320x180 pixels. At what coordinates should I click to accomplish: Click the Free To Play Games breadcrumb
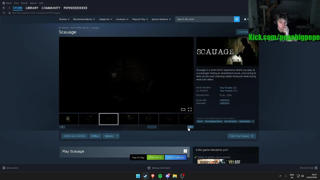(x=79, y=28)
